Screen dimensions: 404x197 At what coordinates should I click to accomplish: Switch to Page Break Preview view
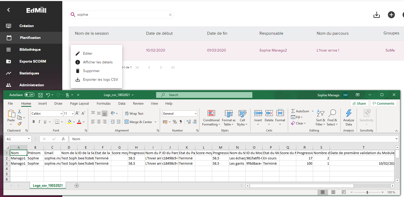click(x=344, y=192)
